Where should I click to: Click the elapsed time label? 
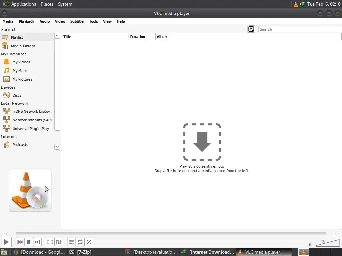click(7, 234)
